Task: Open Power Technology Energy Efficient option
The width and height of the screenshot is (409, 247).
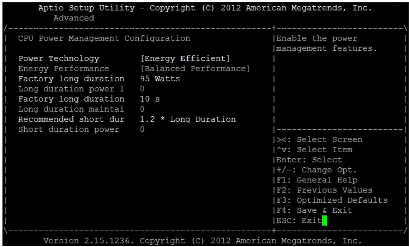Action: (185, 58)
